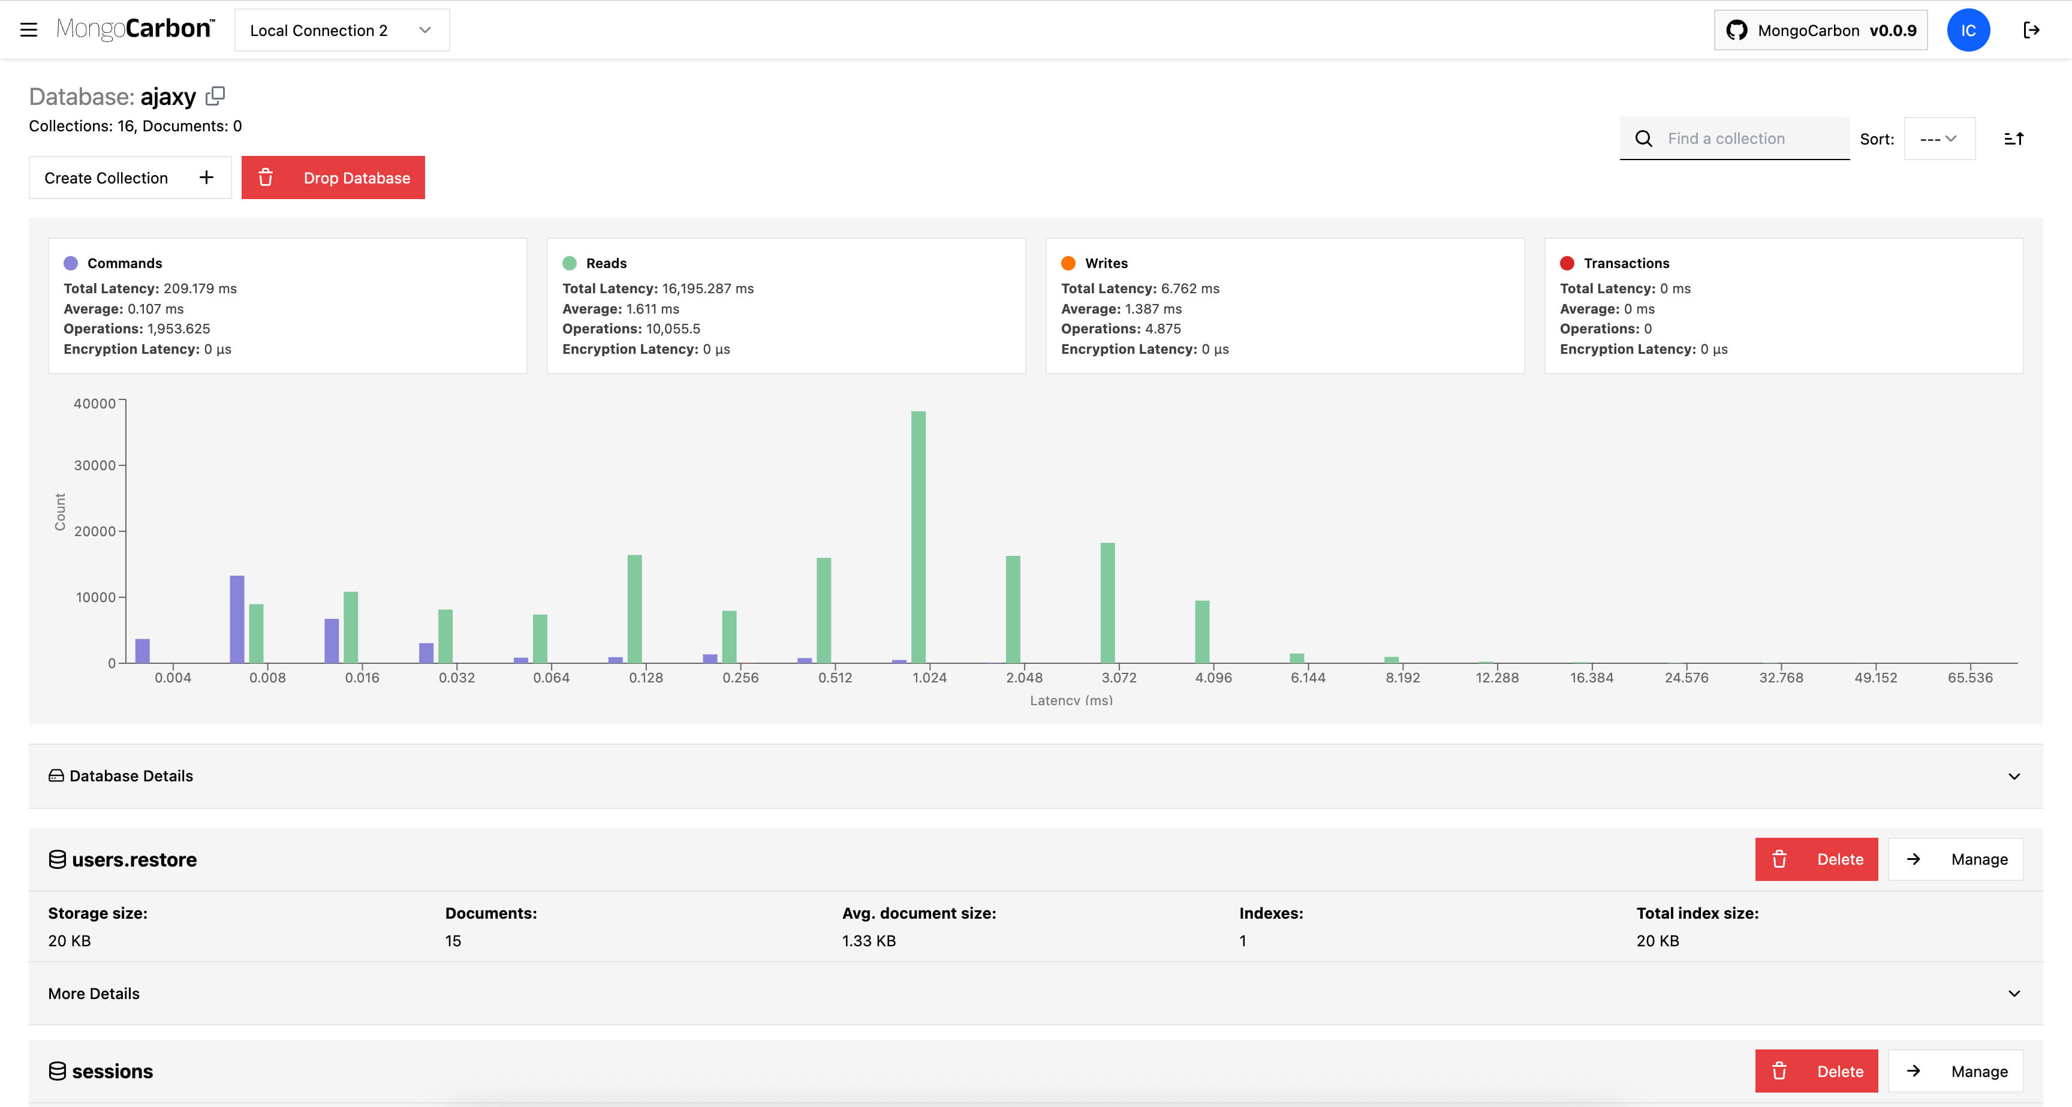Click the trash icon on Drop Database

point(267,177)
